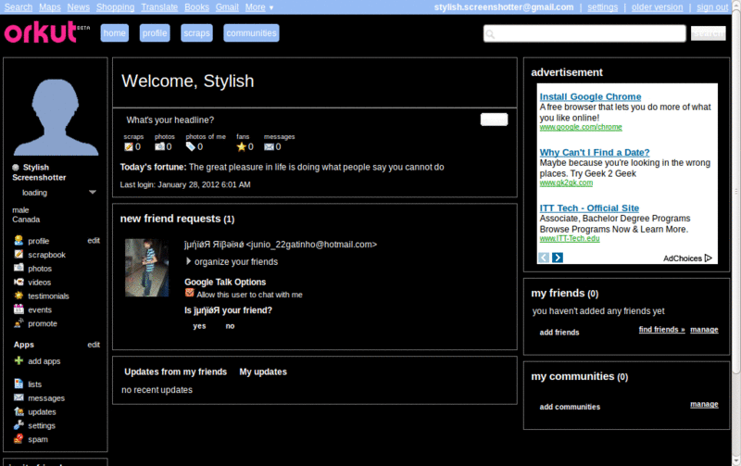This screenshot has width=741, height=466.
Task: Open Gmail link in top bar
Action: pyautogui.click(x=227, y=7)
